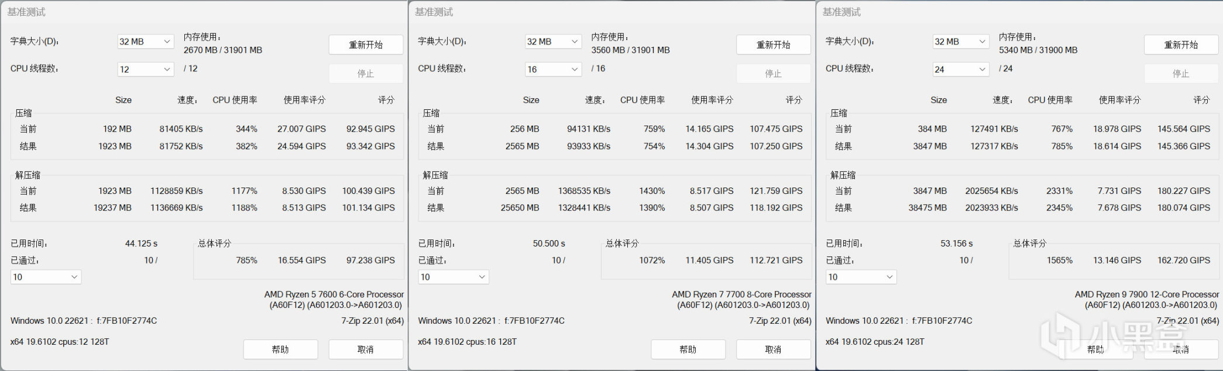Image resolution: width=1223 pixels, height=371 pixels.
Task: Click decompression rating 118.192 GIPS
Action: pos(776,207)
